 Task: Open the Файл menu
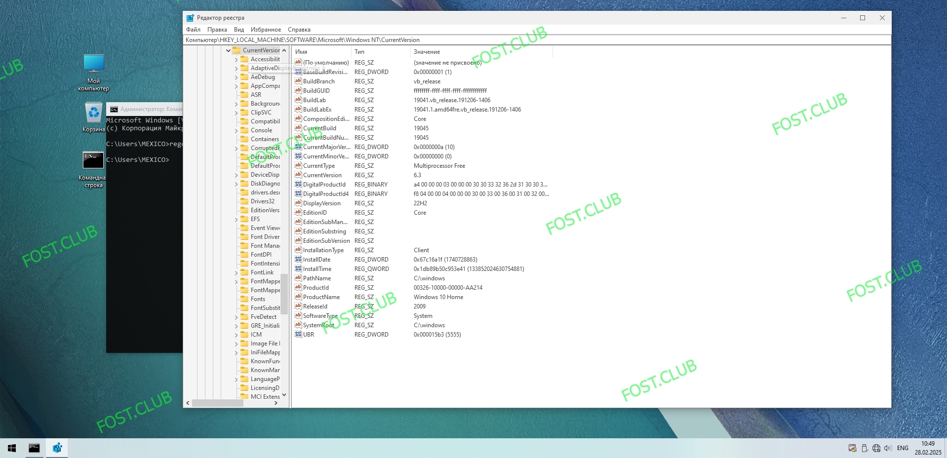[x=193, y=30]
